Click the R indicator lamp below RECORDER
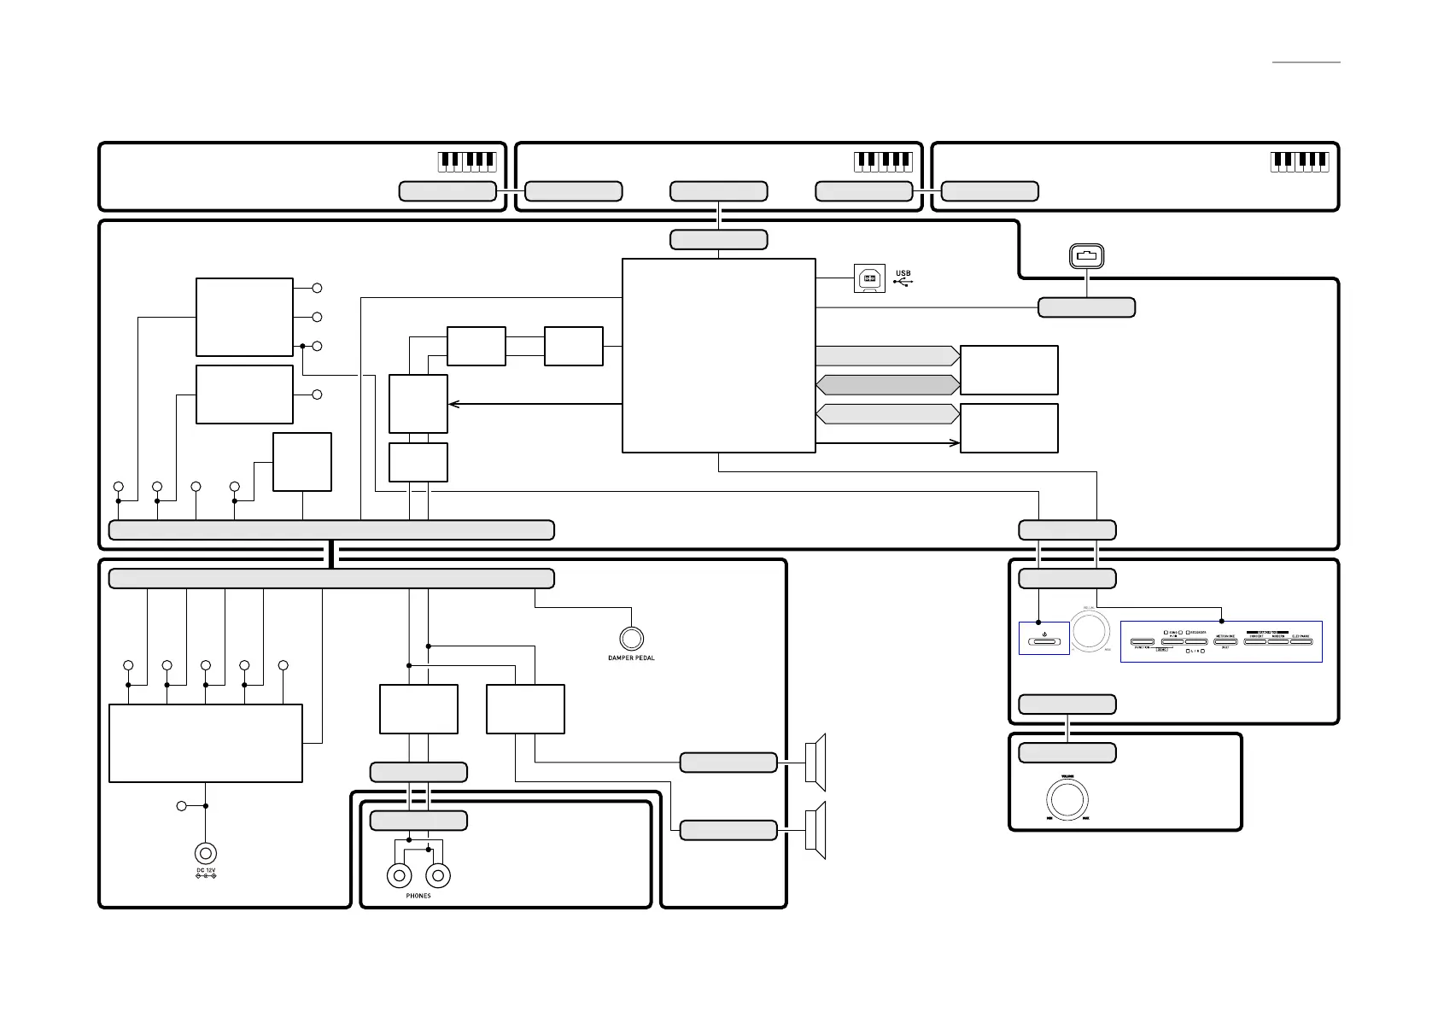Screen dimensions: 1438x1017 [x=1202, y=652]
